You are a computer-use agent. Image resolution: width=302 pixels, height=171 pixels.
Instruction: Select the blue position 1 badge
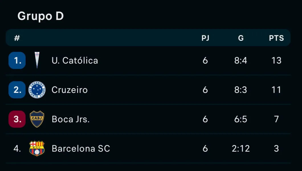17,60
